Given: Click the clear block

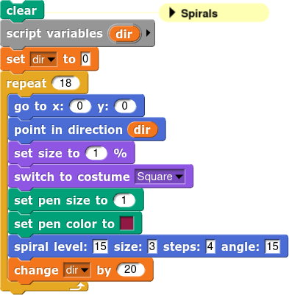Looking at the screenshot, I should [x=22, y=10].
